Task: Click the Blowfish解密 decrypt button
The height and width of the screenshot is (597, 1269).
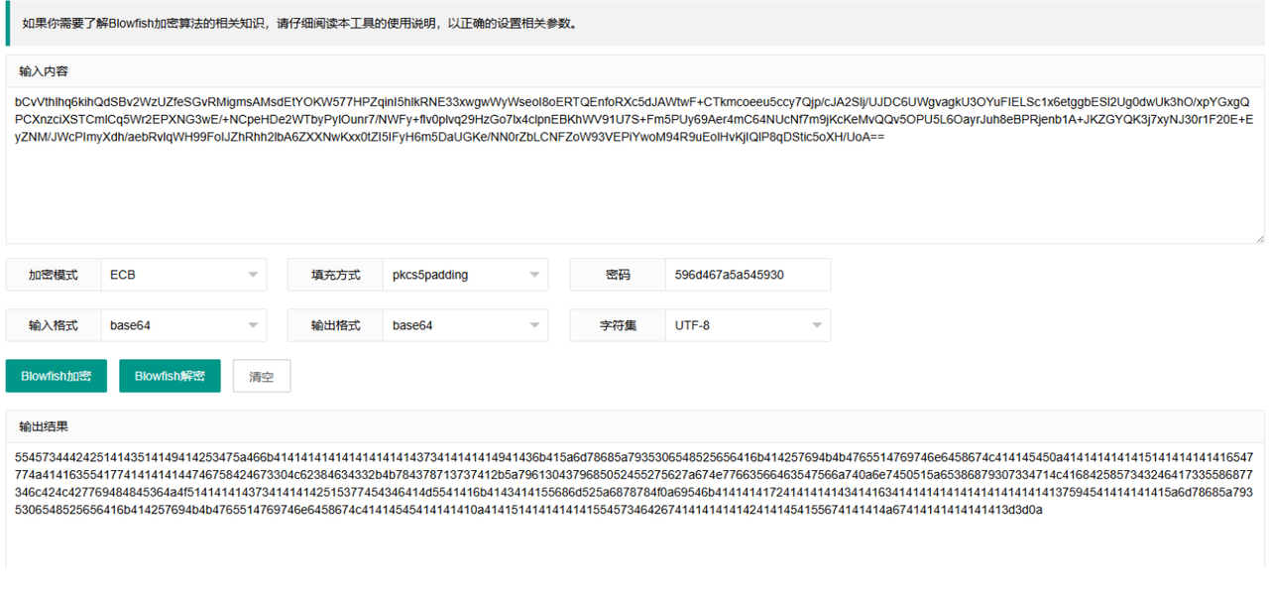Action: click(x=170, y=376)
